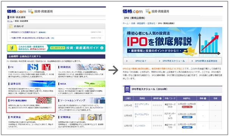229x136 pixels.
Task: Click 投資・資産運用 in the IPO page breadcrumb
Action: tap(138, 23)
